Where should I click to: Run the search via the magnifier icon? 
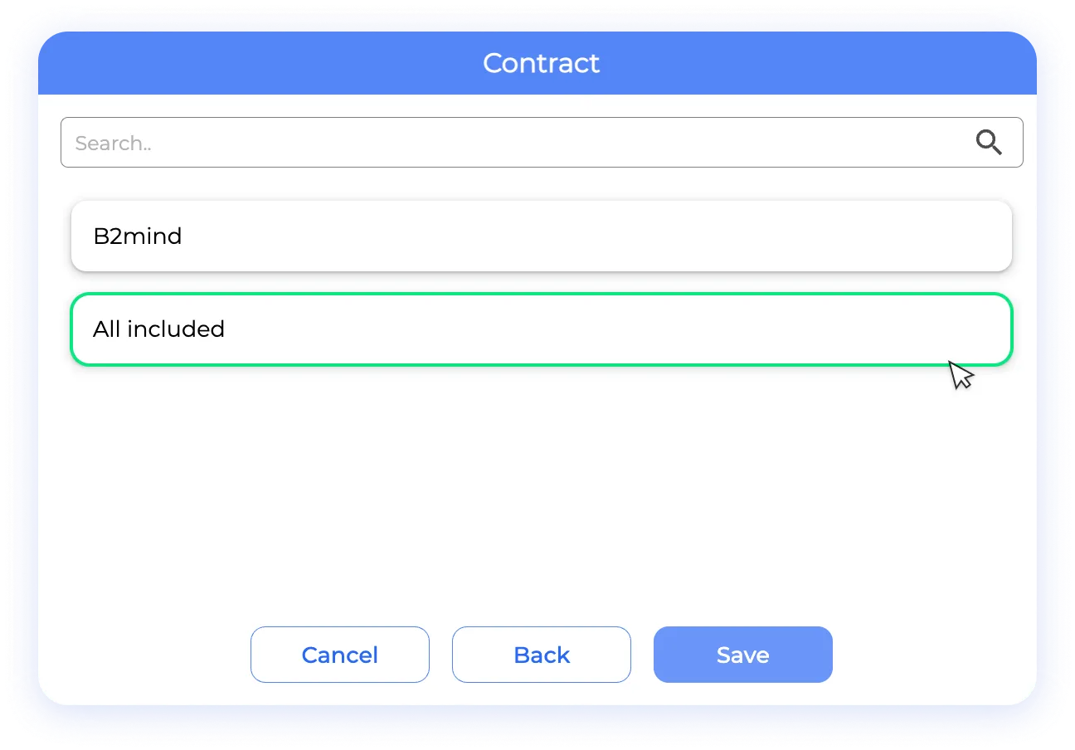[988, 143]
